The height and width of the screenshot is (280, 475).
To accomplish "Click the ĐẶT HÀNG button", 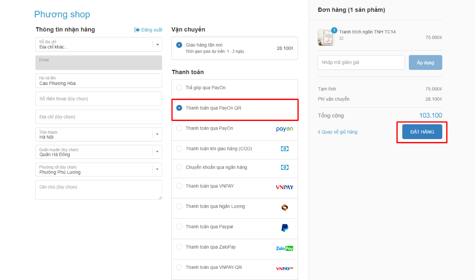I will point(422,132).
